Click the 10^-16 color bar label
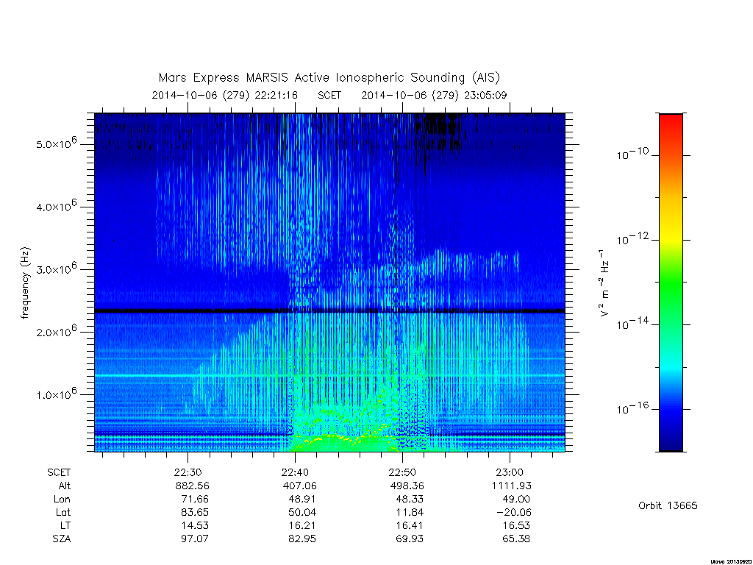 tap(632, 408)
